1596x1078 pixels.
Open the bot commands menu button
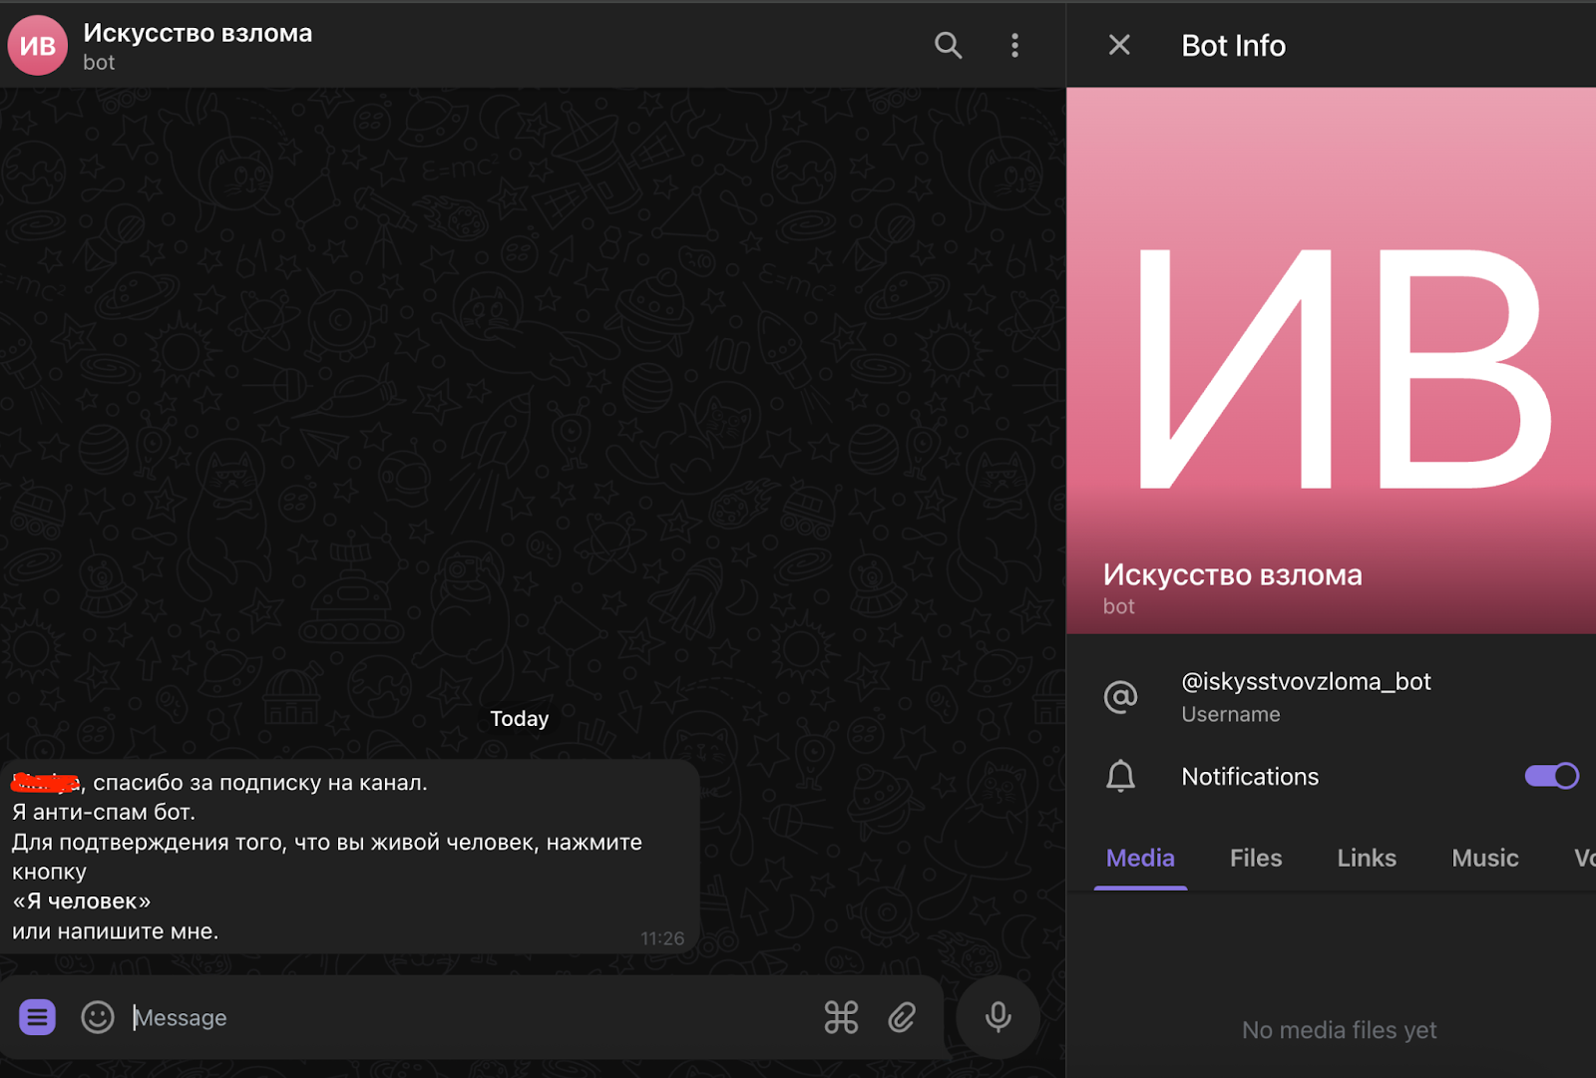click(37, 1017)
